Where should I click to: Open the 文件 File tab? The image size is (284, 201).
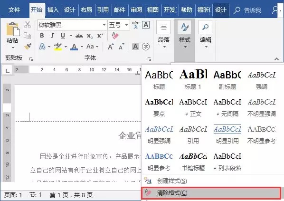14,10
